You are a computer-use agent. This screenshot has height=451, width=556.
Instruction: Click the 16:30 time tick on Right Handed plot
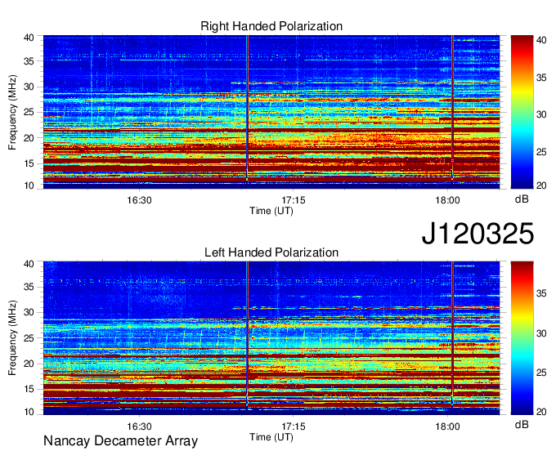point(139,200)
